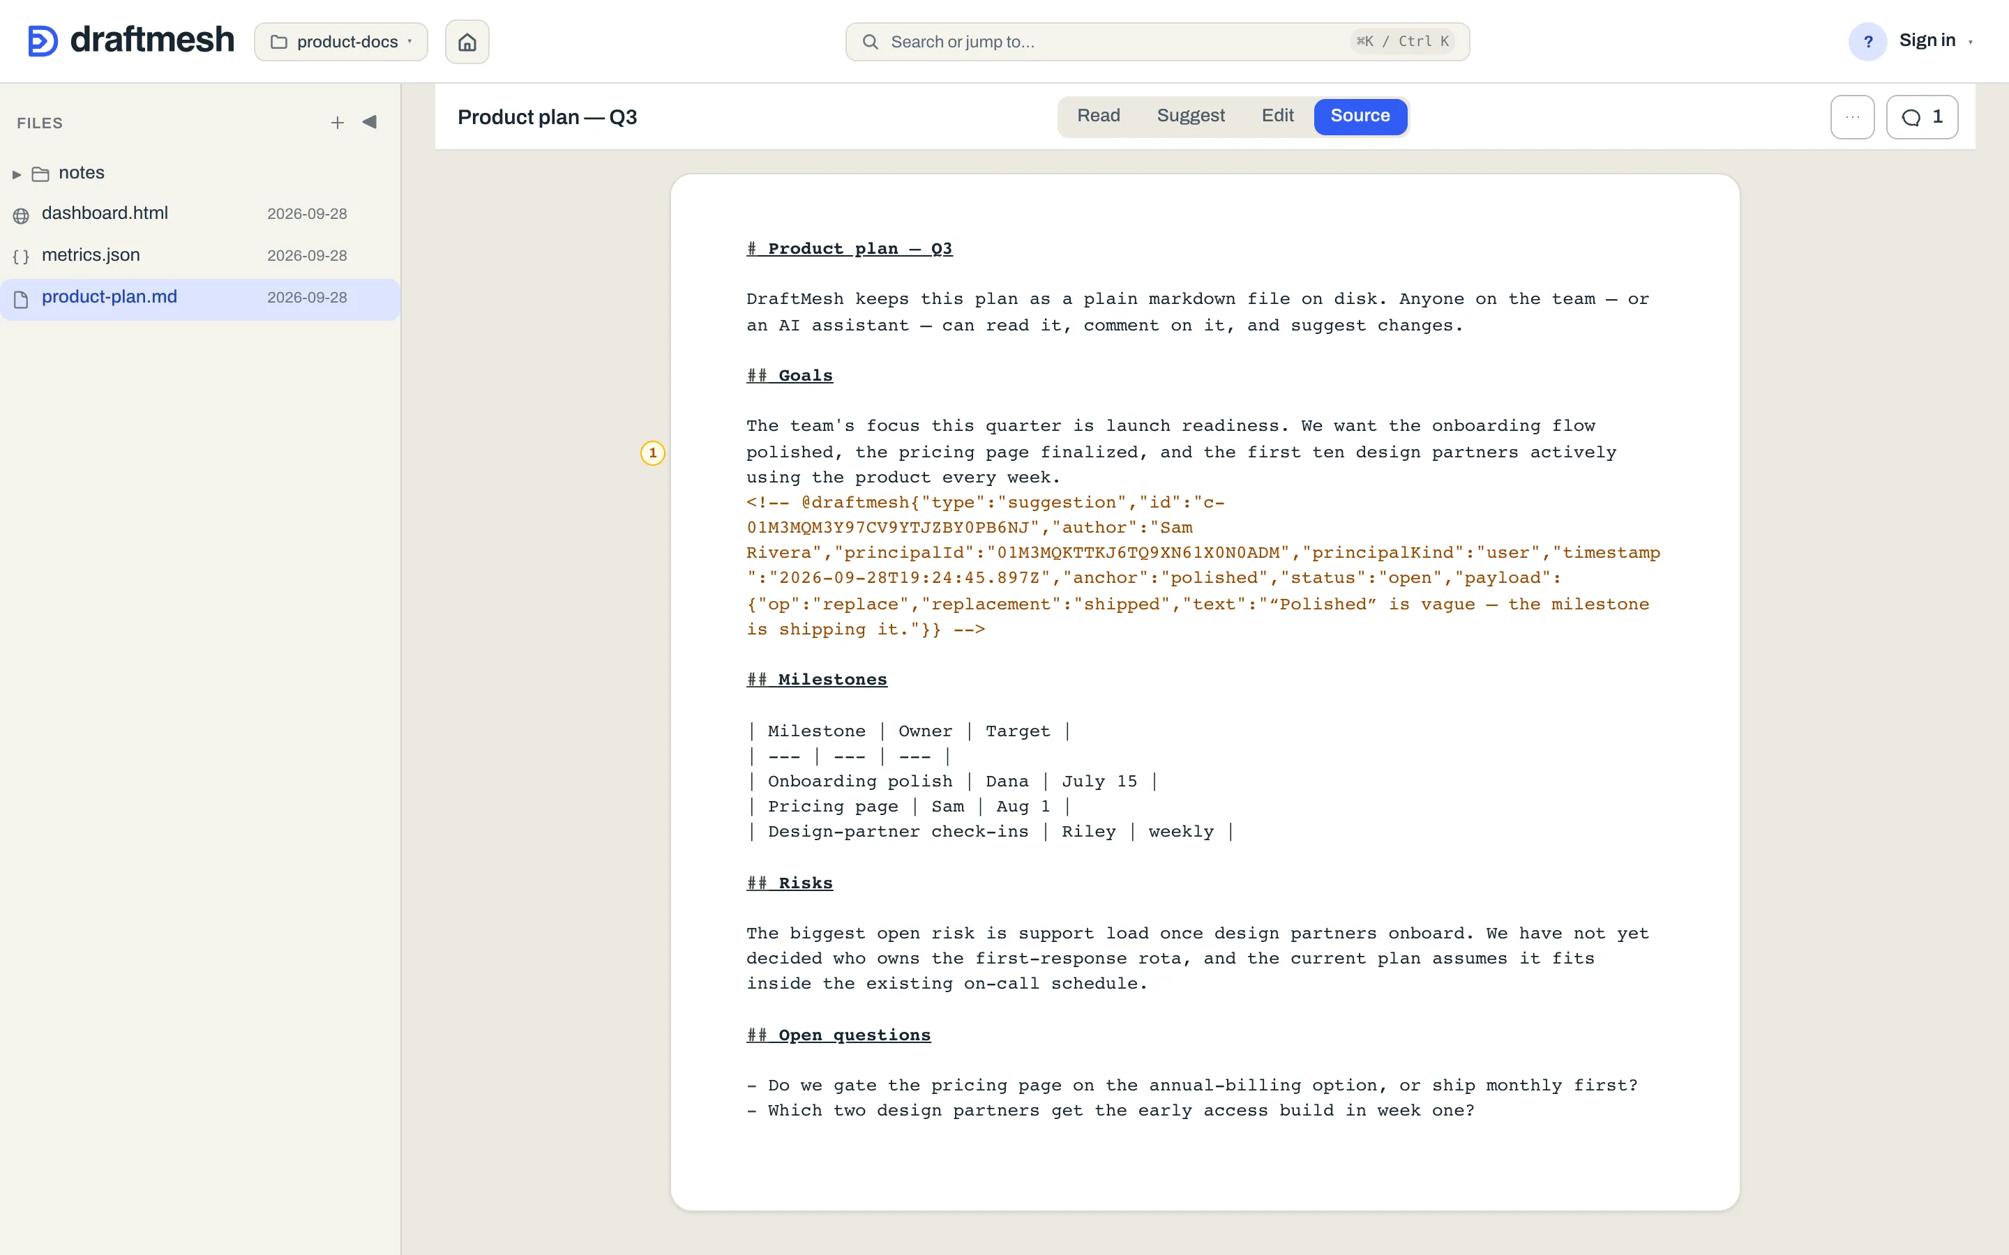Open the more options ellipsis menu
This screenshot has height=1255, width=2009.
coord(1852,117)
